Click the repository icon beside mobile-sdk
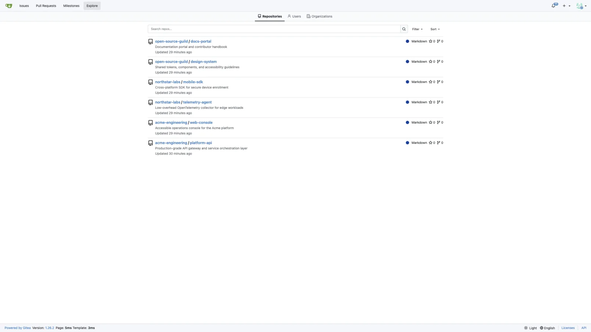Screen dimensions: 591x332 [x=150, y=82]
